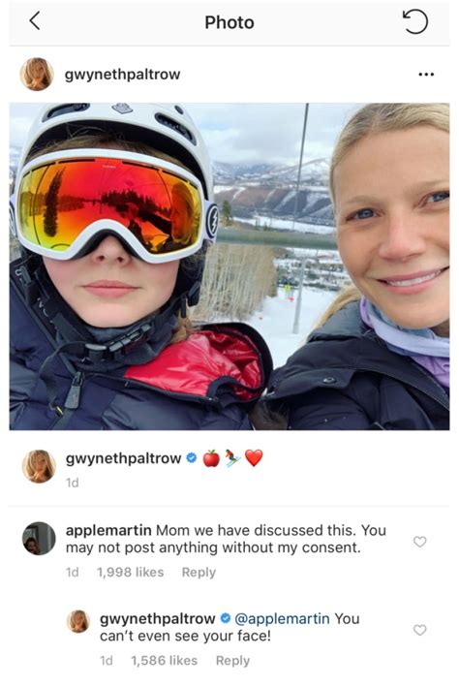Tap the back arrow in header
The height and width of the screenshot is (687, 459).
pyautogui.click(x=35, y=20)
